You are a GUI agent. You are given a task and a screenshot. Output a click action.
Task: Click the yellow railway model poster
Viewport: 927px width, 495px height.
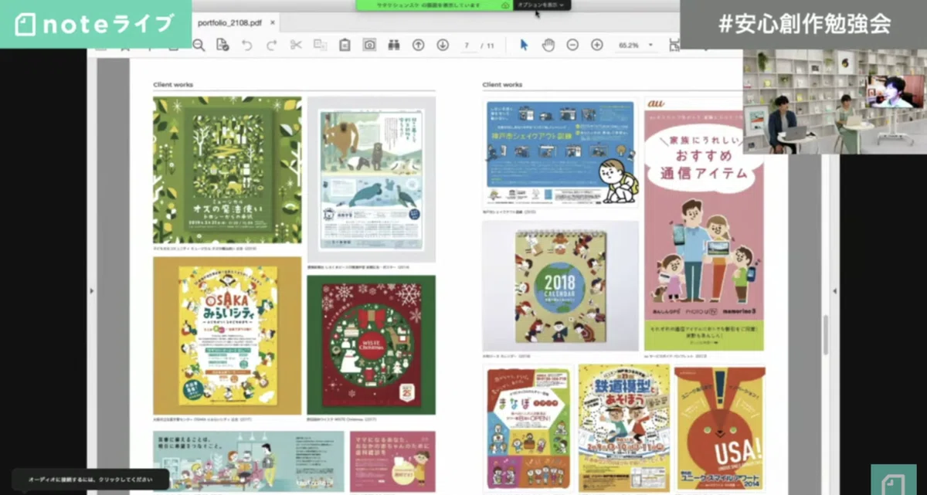[624, 429]
